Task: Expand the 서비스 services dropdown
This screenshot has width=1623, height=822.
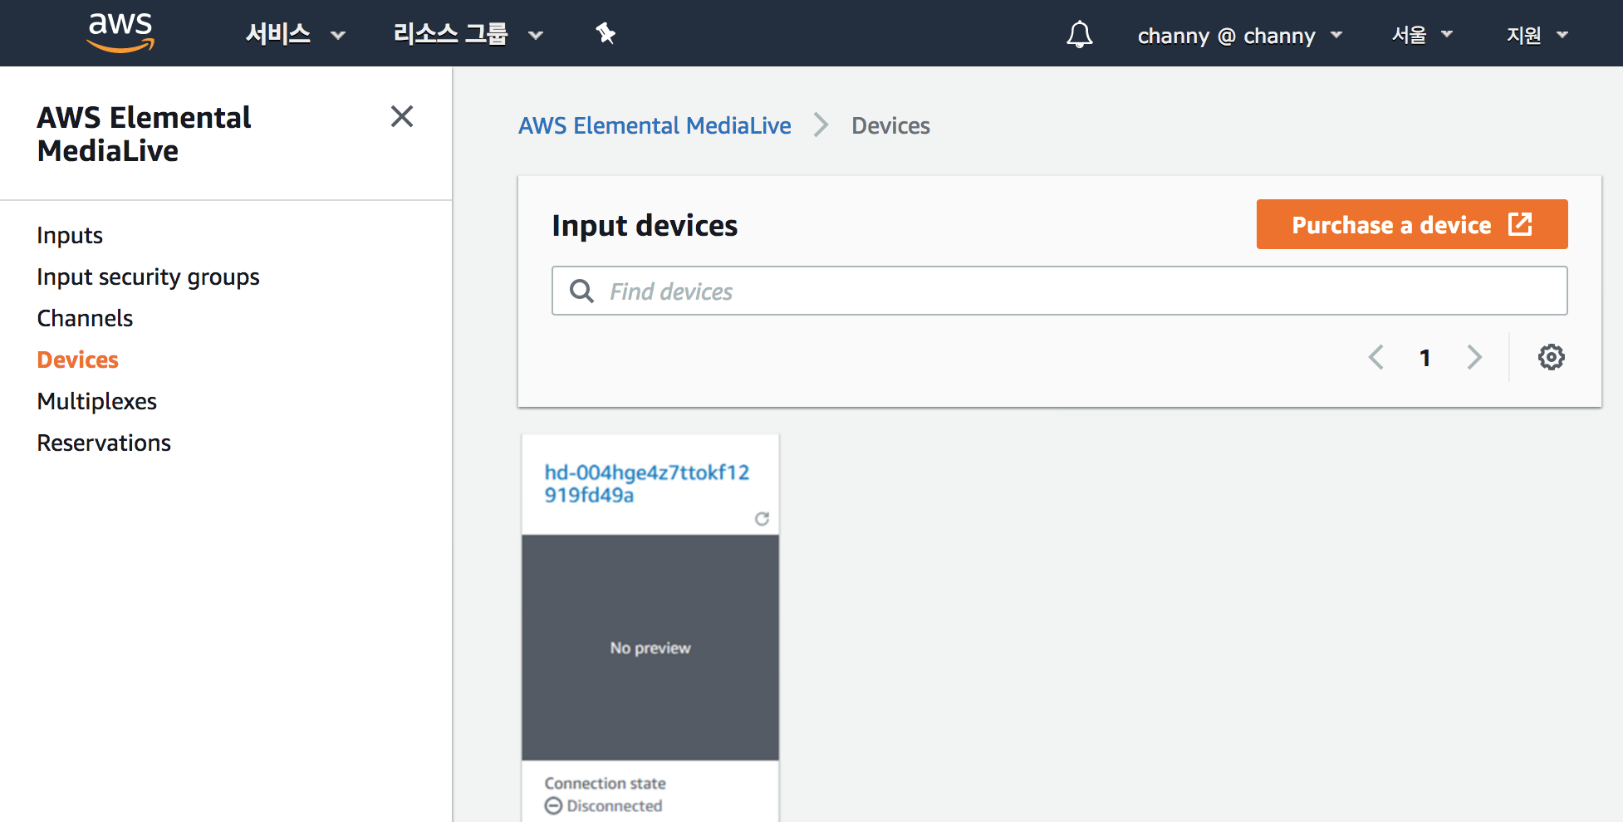Action: pos(295,34)
